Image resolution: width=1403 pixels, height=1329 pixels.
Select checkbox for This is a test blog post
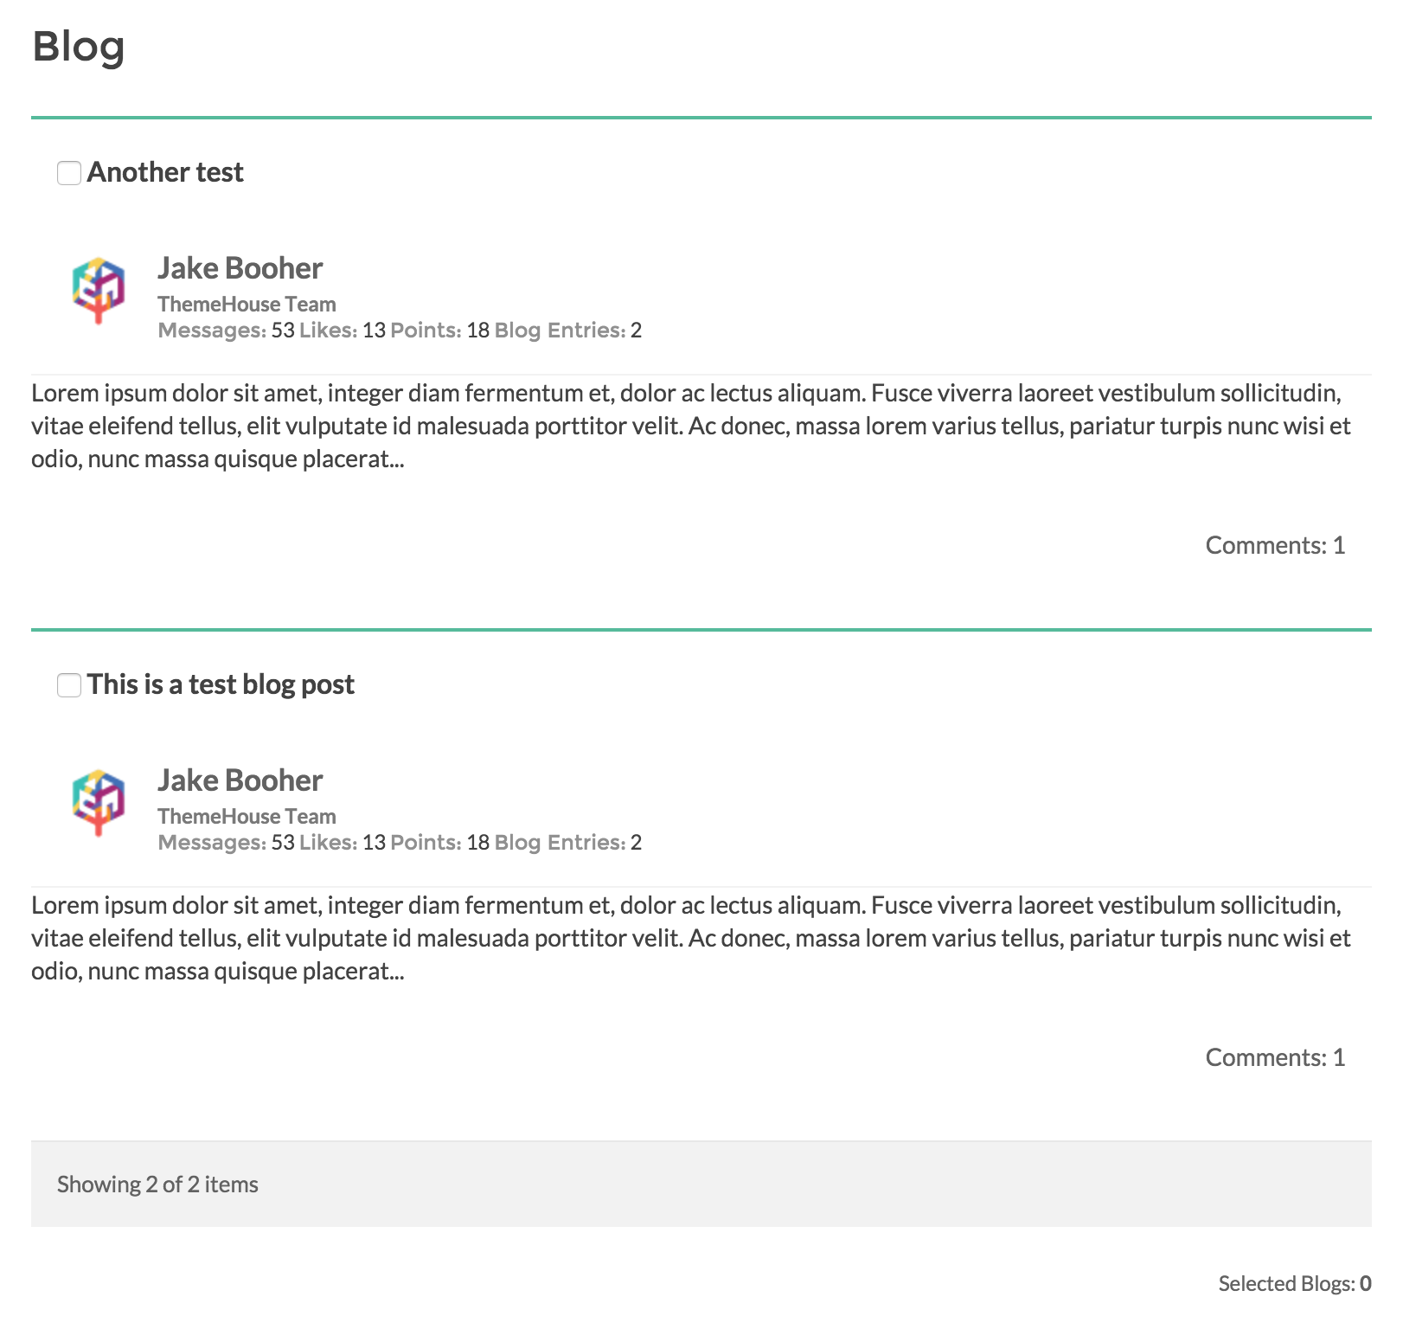tap(69, 685)
